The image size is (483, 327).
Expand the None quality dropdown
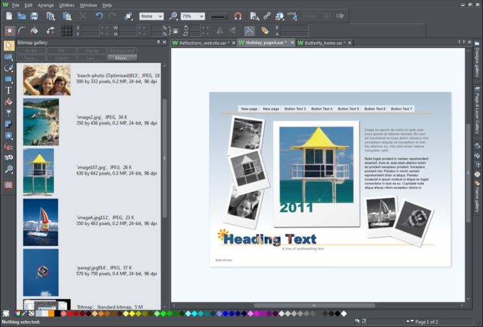(151, 16)
